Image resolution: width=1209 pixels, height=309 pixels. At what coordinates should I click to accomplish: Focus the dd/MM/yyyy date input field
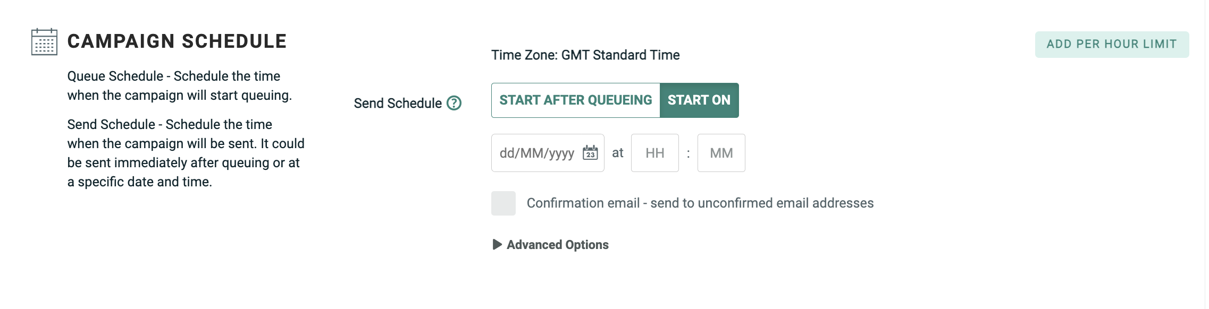pos(536,153)
